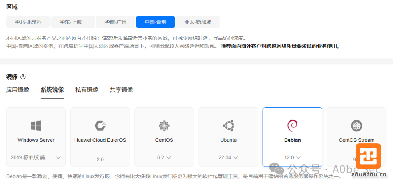Choose the CentOS image name
This screenshot has height=185, width=393.
coord(164,140)
